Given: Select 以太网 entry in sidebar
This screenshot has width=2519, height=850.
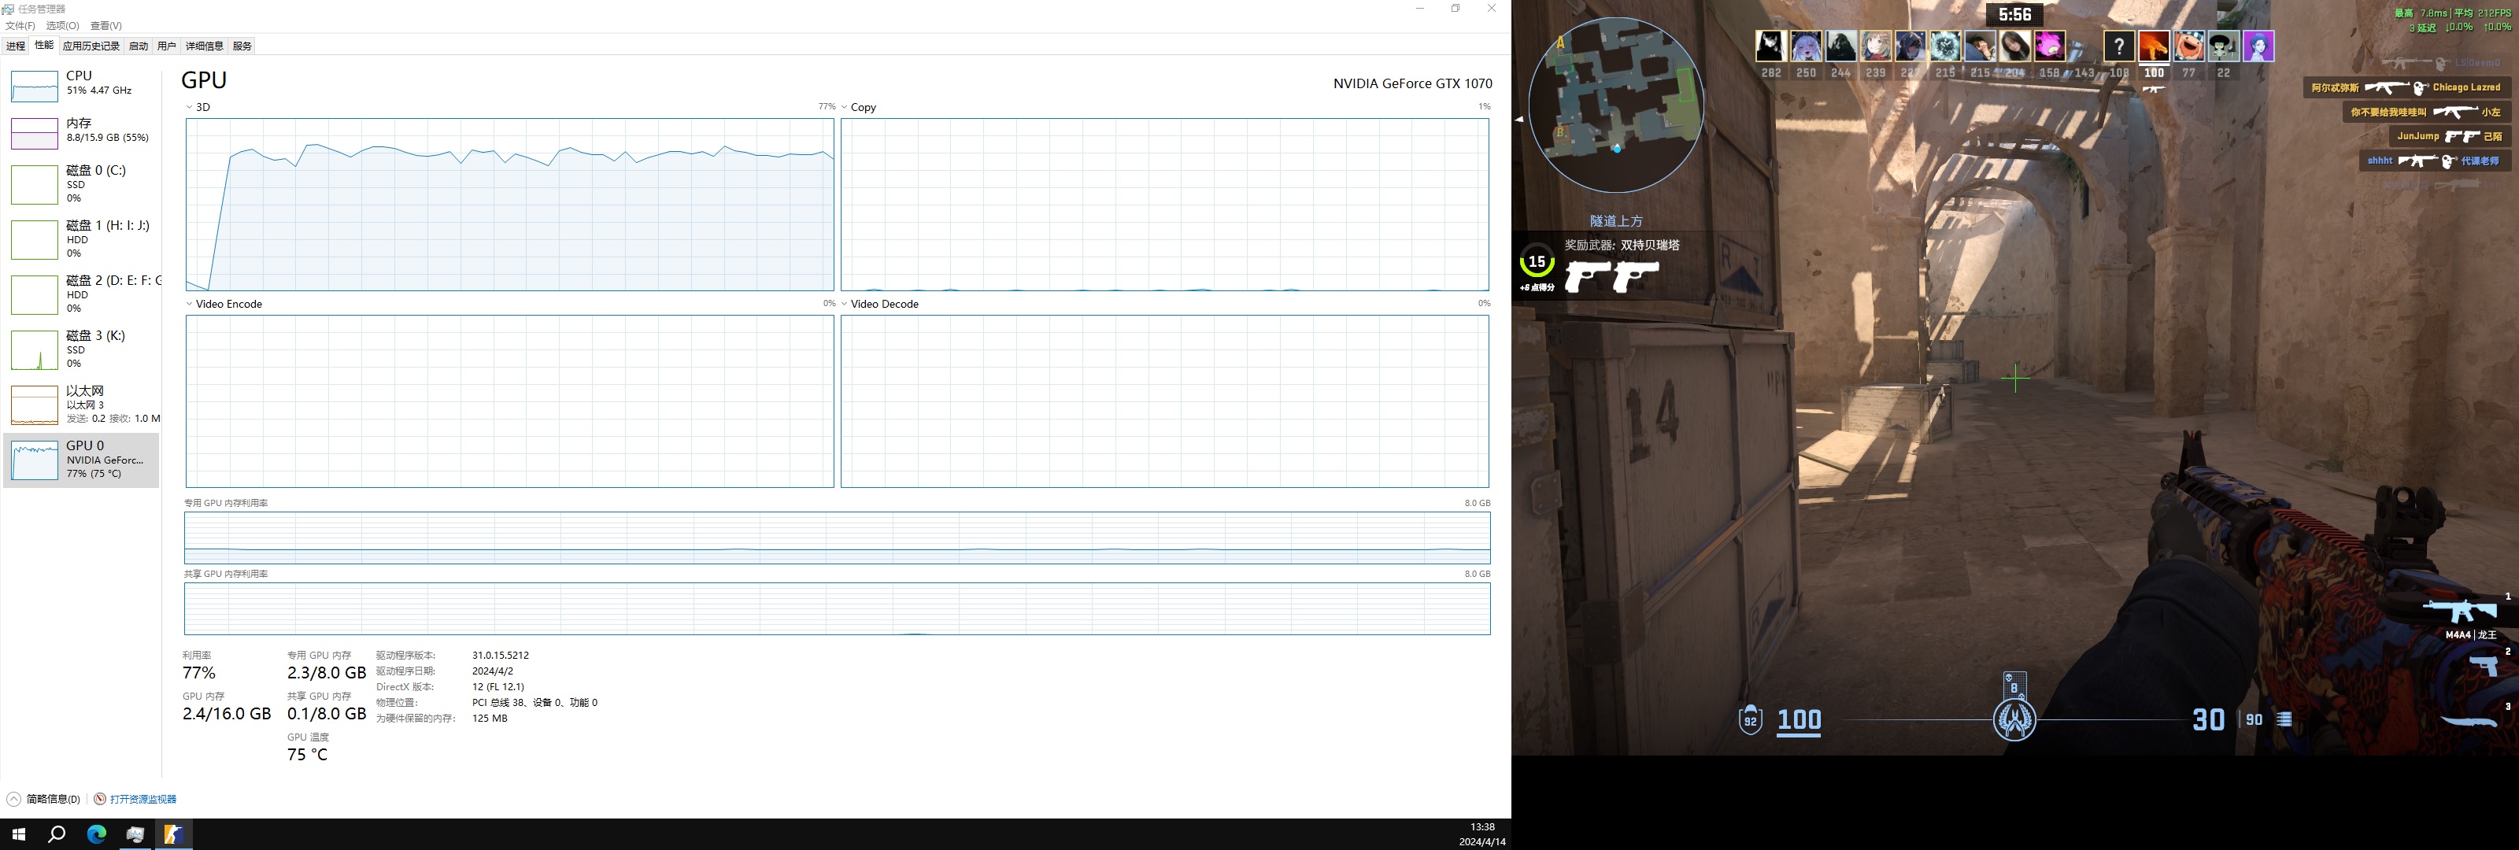Looking at the screenshot, I should (x=82, y=404).
